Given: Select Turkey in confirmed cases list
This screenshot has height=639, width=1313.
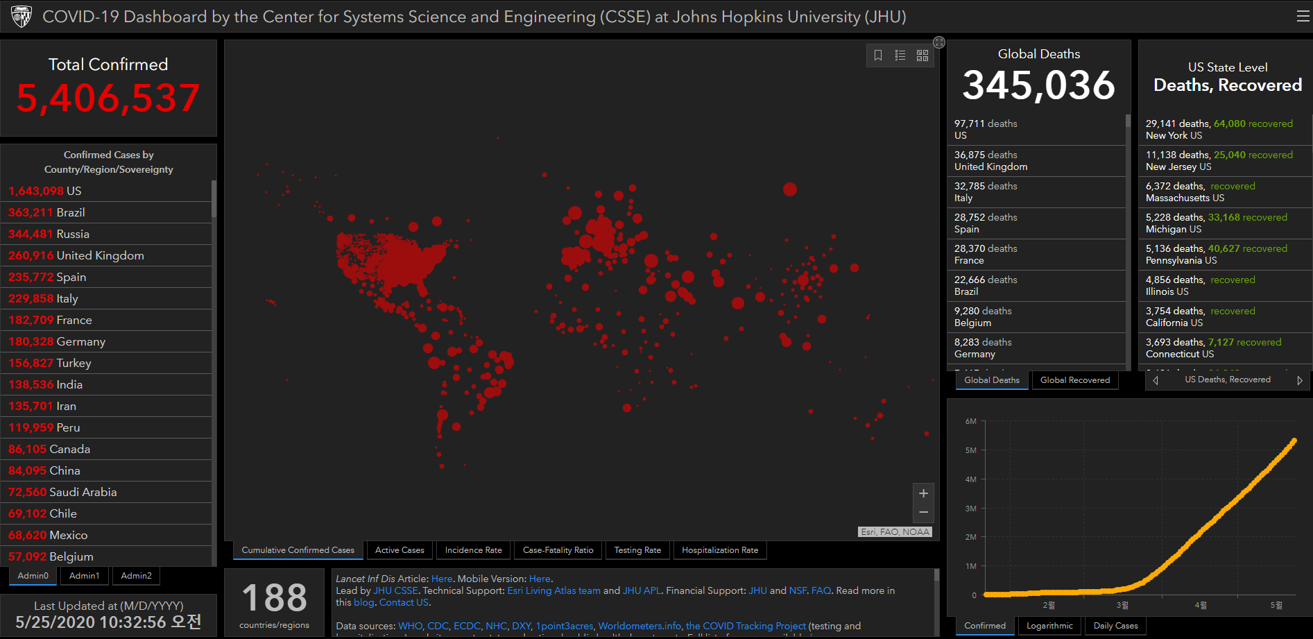Looking at the screenshot, I should tap(106, 363).
